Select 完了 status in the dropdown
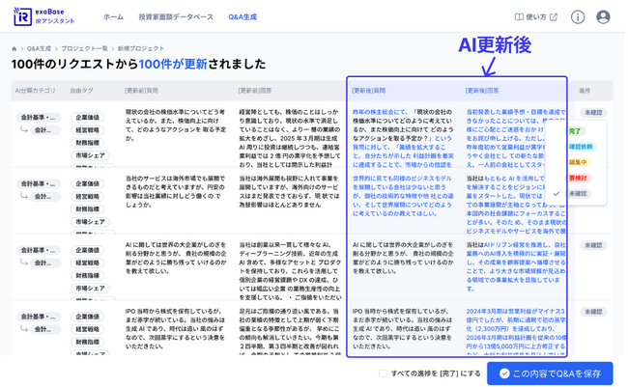 (x=576, y=131)
